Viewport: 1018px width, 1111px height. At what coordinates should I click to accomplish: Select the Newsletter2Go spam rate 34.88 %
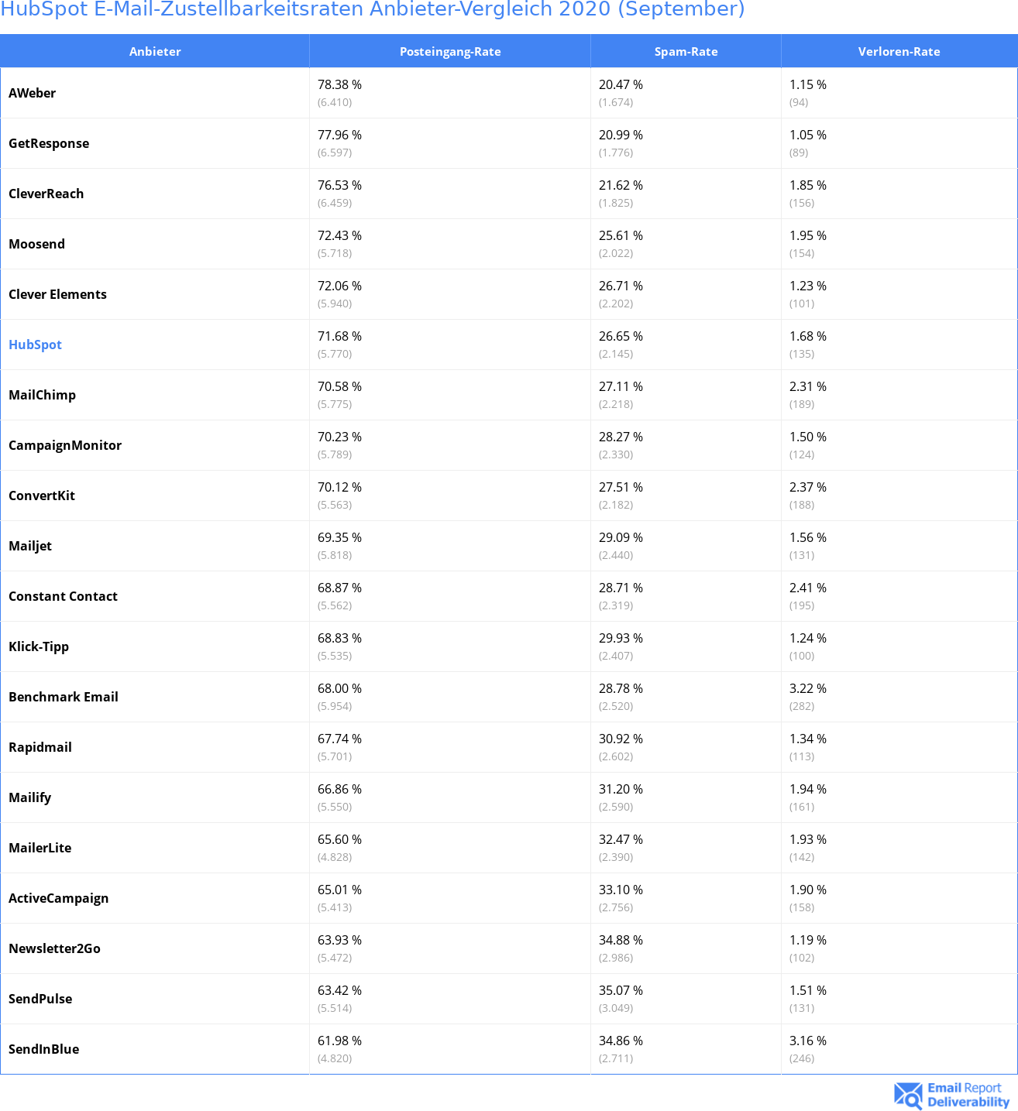coord(621,940)
